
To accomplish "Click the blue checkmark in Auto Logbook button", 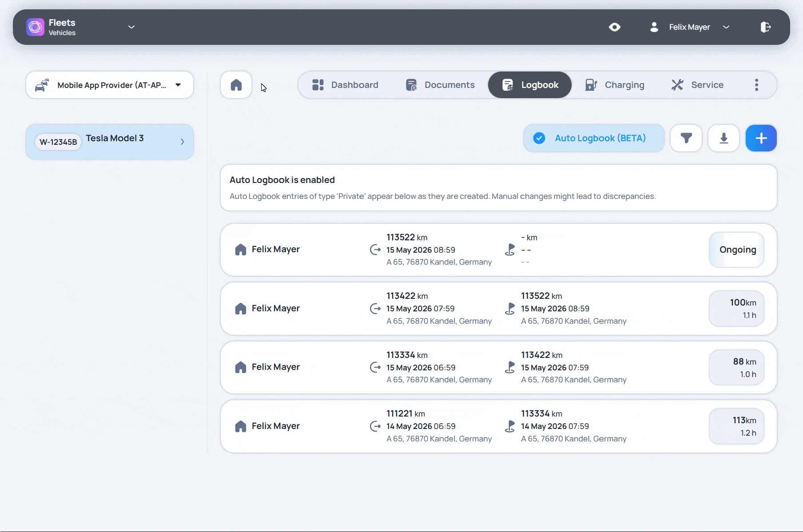I will (539, 138).
